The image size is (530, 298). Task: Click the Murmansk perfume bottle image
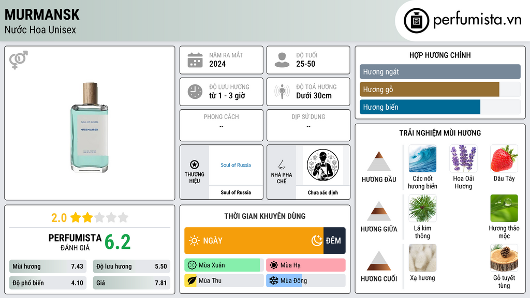pos(90,127)
